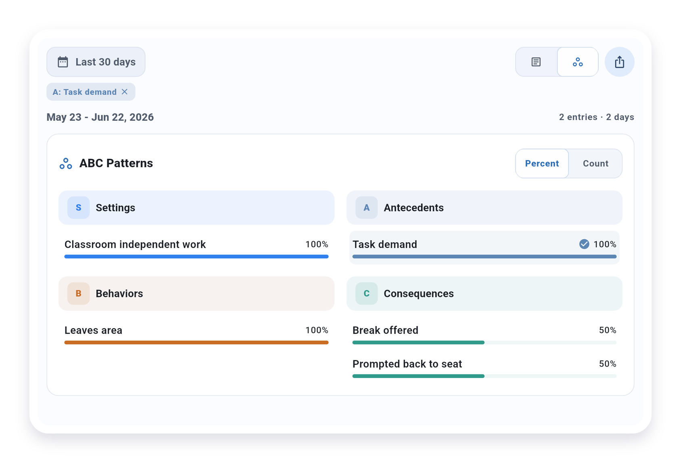Switch to the Count tab
681x463 pixels.
(x=595, y=164)
